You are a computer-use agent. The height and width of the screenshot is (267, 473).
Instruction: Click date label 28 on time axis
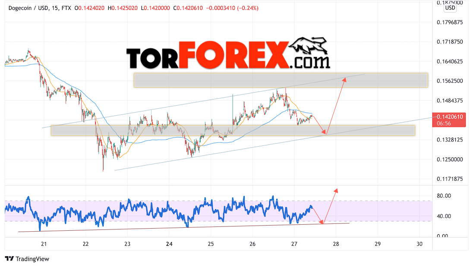pyautogui.click(x=336, y=244)
